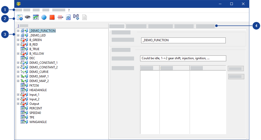Click the blue gear function toolbar icon
The image size is (261, 140).
point(68,17)
